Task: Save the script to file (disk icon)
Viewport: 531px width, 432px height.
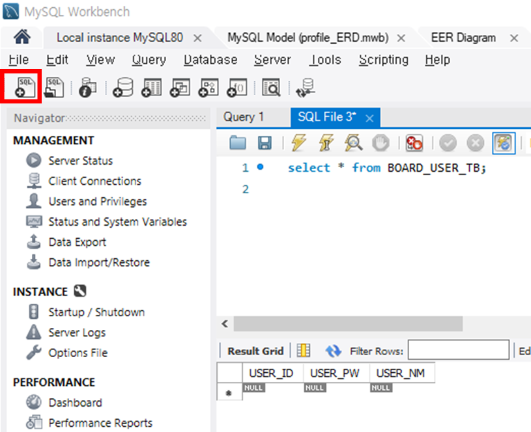Action: (265, 142)
